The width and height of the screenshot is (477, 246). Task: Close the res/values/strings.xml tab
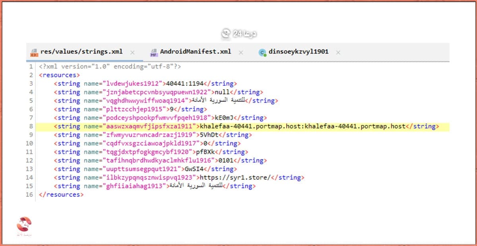click(x=132, y=52)
